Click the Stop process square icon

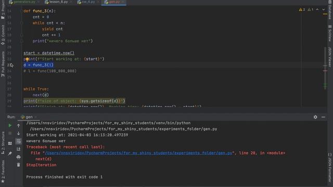point(10,133)
